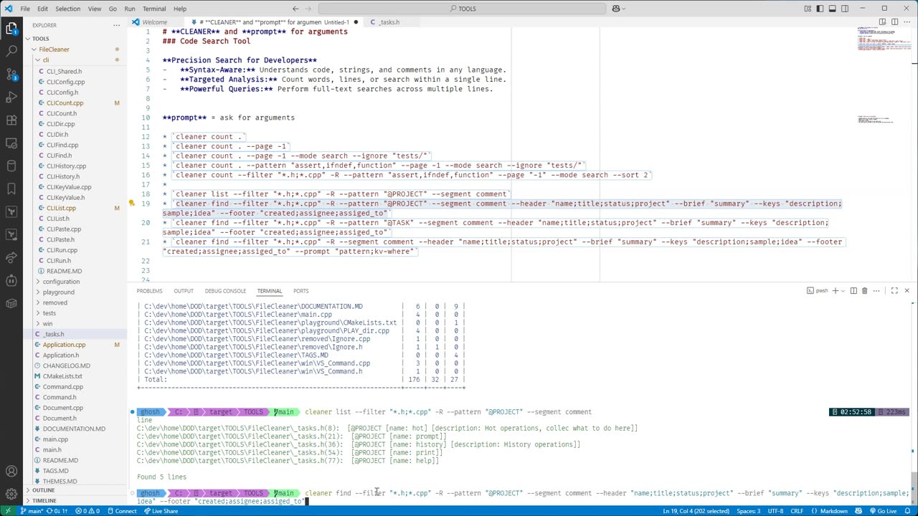This screenshot has height=516, width=918.
Task: Toggle primary side bar visibility
Action: pyautogui.click(x=820, y=9)
